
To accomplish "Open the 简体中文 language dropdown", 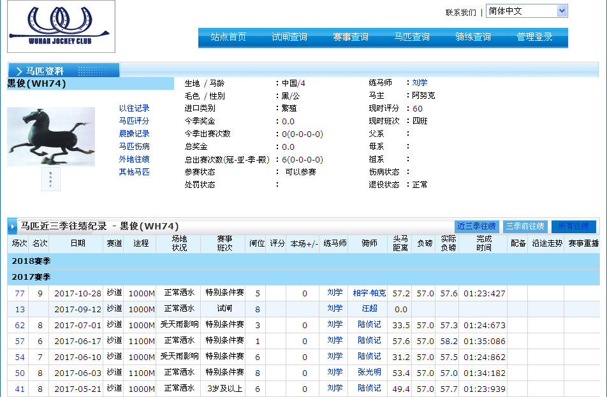I will tap(526, 11).
